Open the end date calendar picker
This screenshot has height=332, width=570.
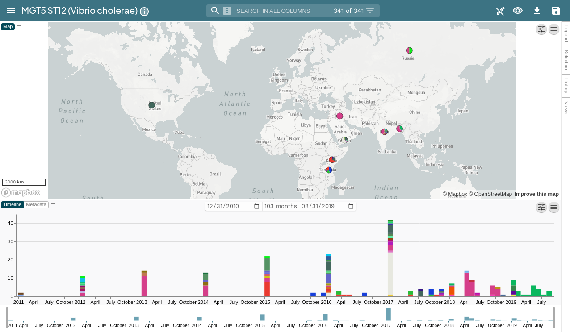click(351, 206)
